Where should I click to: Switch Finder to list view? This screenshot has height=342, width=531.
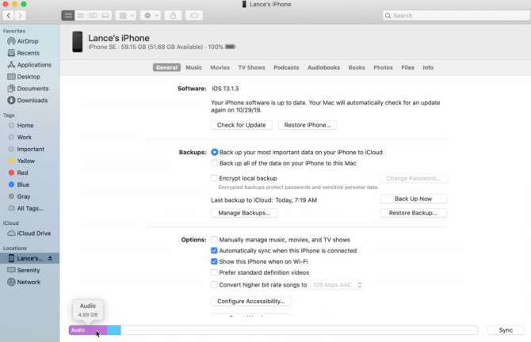click(x=81, y=16)
